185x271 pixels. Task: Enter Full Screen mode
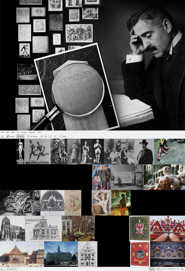click(x=32, y=137)
